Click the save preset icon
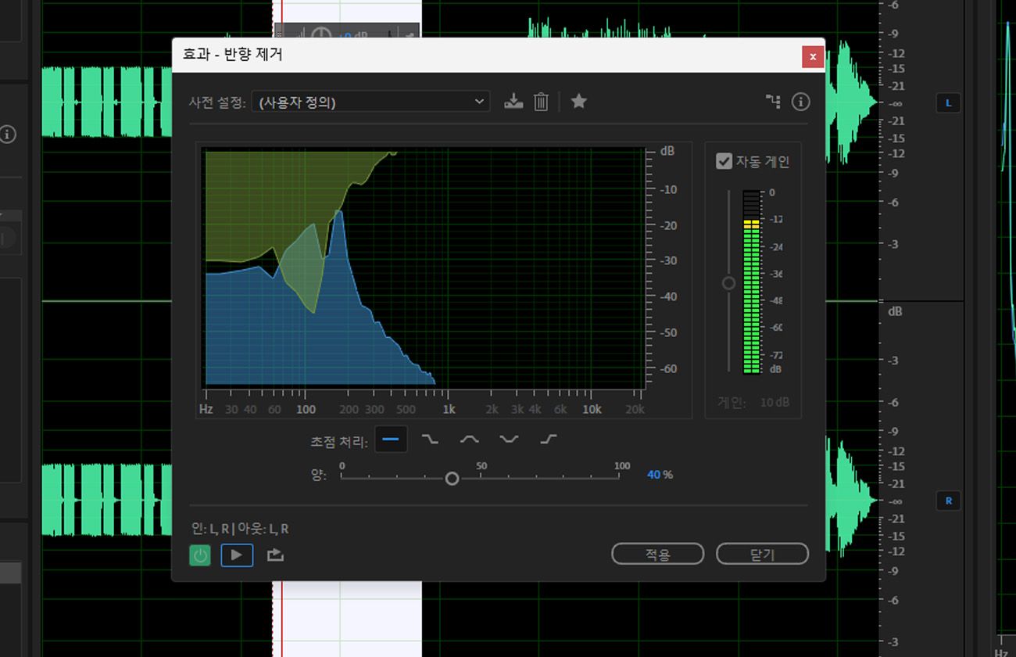 pos(513,102)
